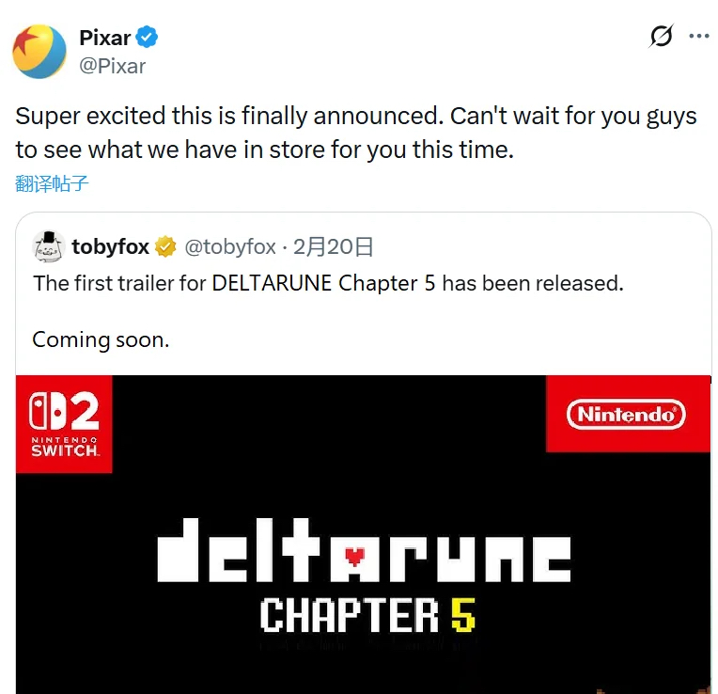Click the tobyfox dog avatar

(48, 247)
